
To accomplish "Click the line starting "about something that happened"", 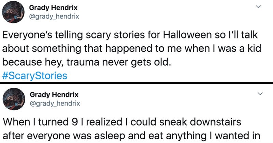I will [132, 49].
